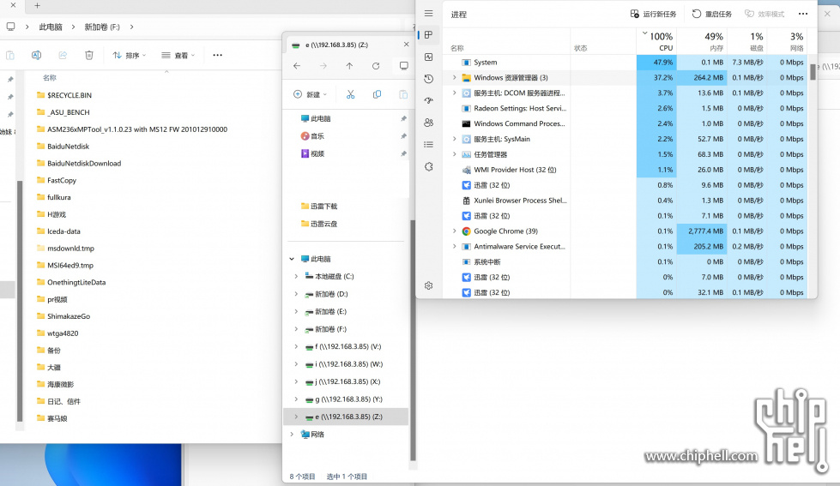840x486 pixels.
Task: Select BaiduNetdiskDownload folder
Action: pos(79,164)
